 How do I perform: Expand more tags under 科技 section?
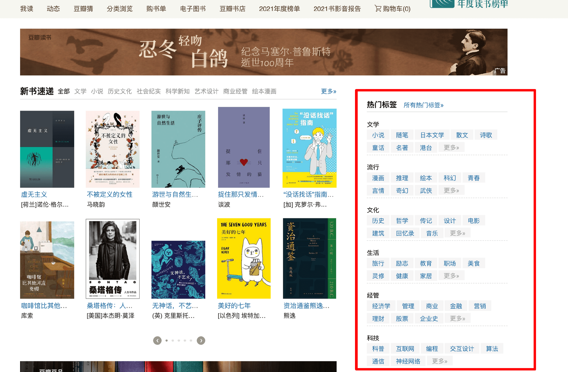[x=440, y=361]
